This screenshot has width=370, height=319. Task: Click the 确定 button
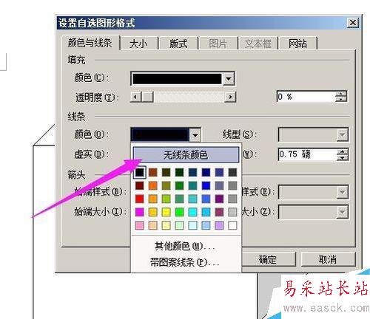[x=268, y=259]
